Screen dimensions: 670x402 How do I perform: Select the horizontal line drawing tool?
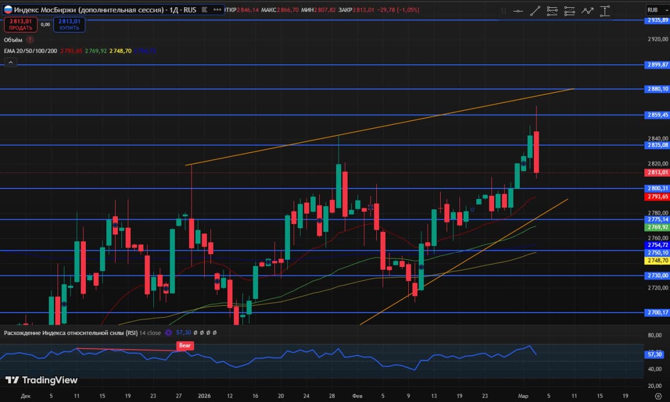pos(518,10)
